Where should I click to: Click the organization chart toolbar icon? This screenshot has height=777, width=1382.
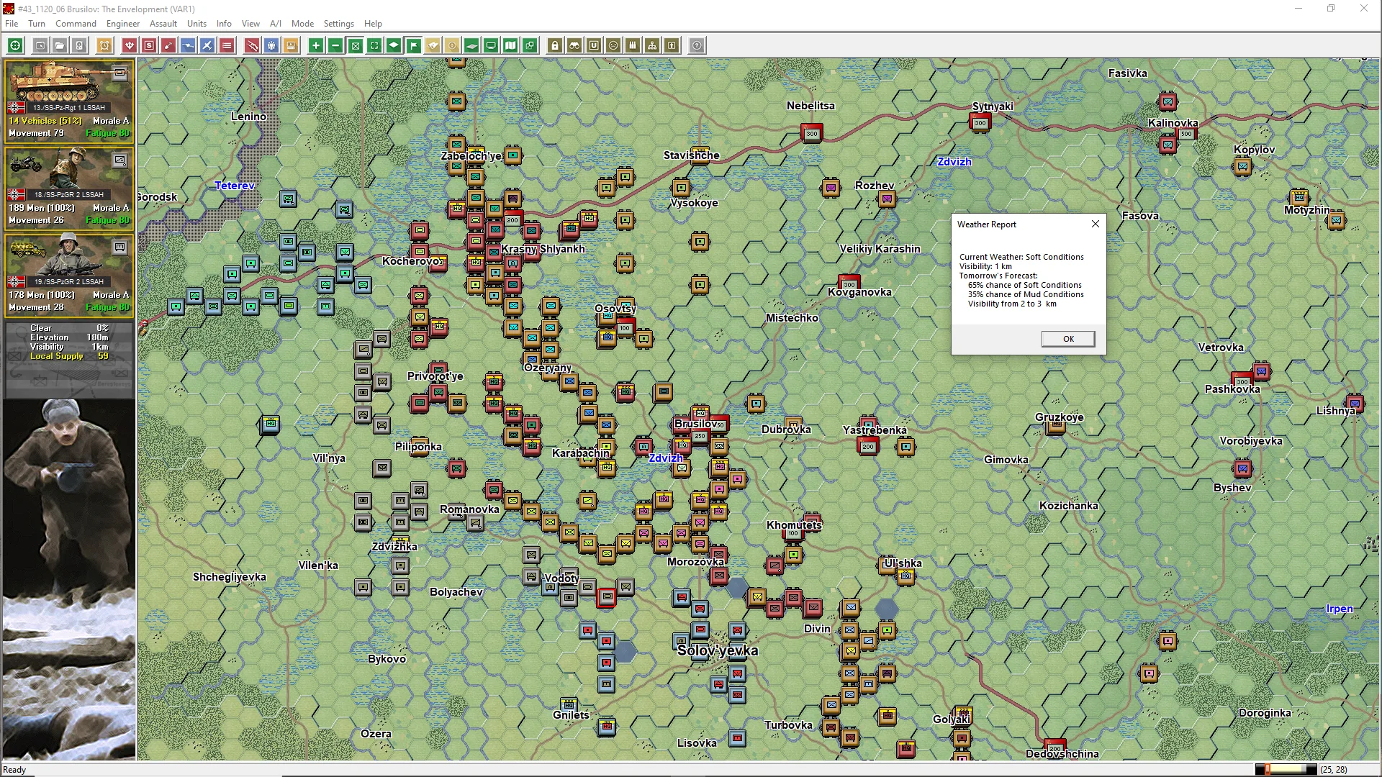click(652, 45)
